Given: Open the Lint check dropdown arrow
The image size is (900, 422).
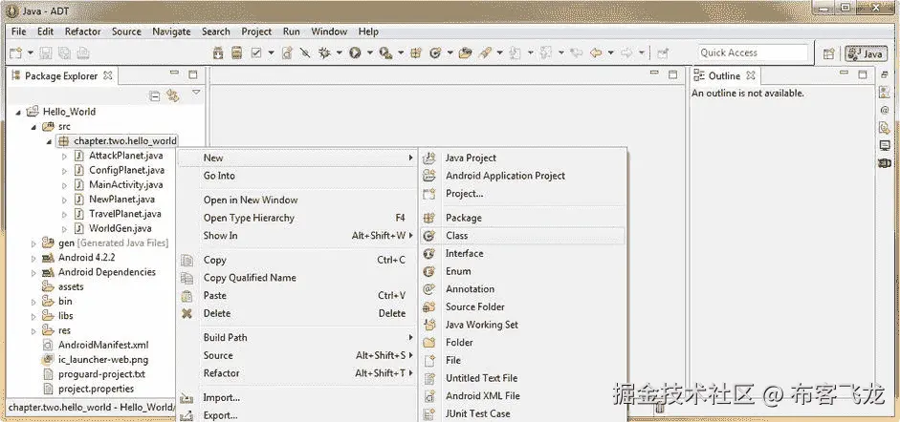Looking at the screenshot, I should (x=271, y=53).
